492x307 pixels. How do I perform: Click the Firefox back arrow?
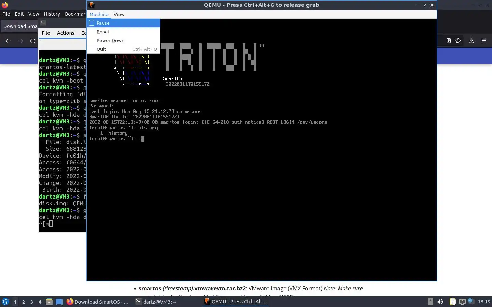point(8,41)
